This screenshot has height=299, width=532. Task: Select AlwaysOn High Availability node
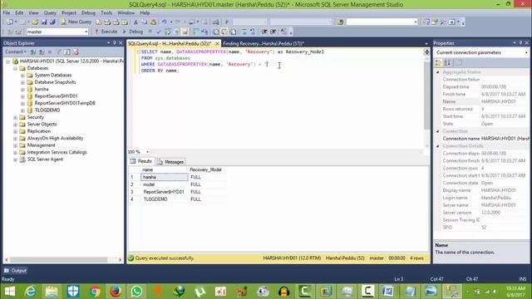55,139
